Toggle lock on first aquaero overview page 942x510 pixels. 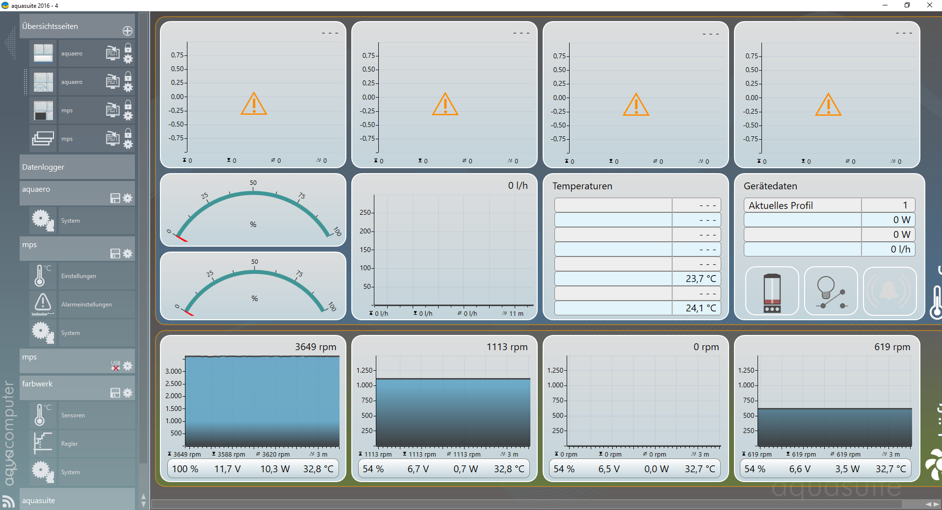[x=128, y=48]
